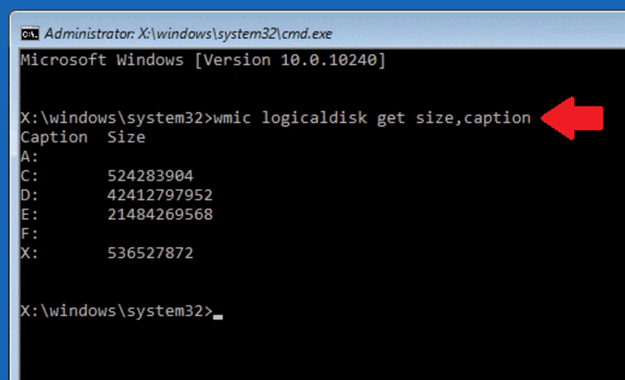
Task: Click the Caption column header
Action: pos(54,138)
